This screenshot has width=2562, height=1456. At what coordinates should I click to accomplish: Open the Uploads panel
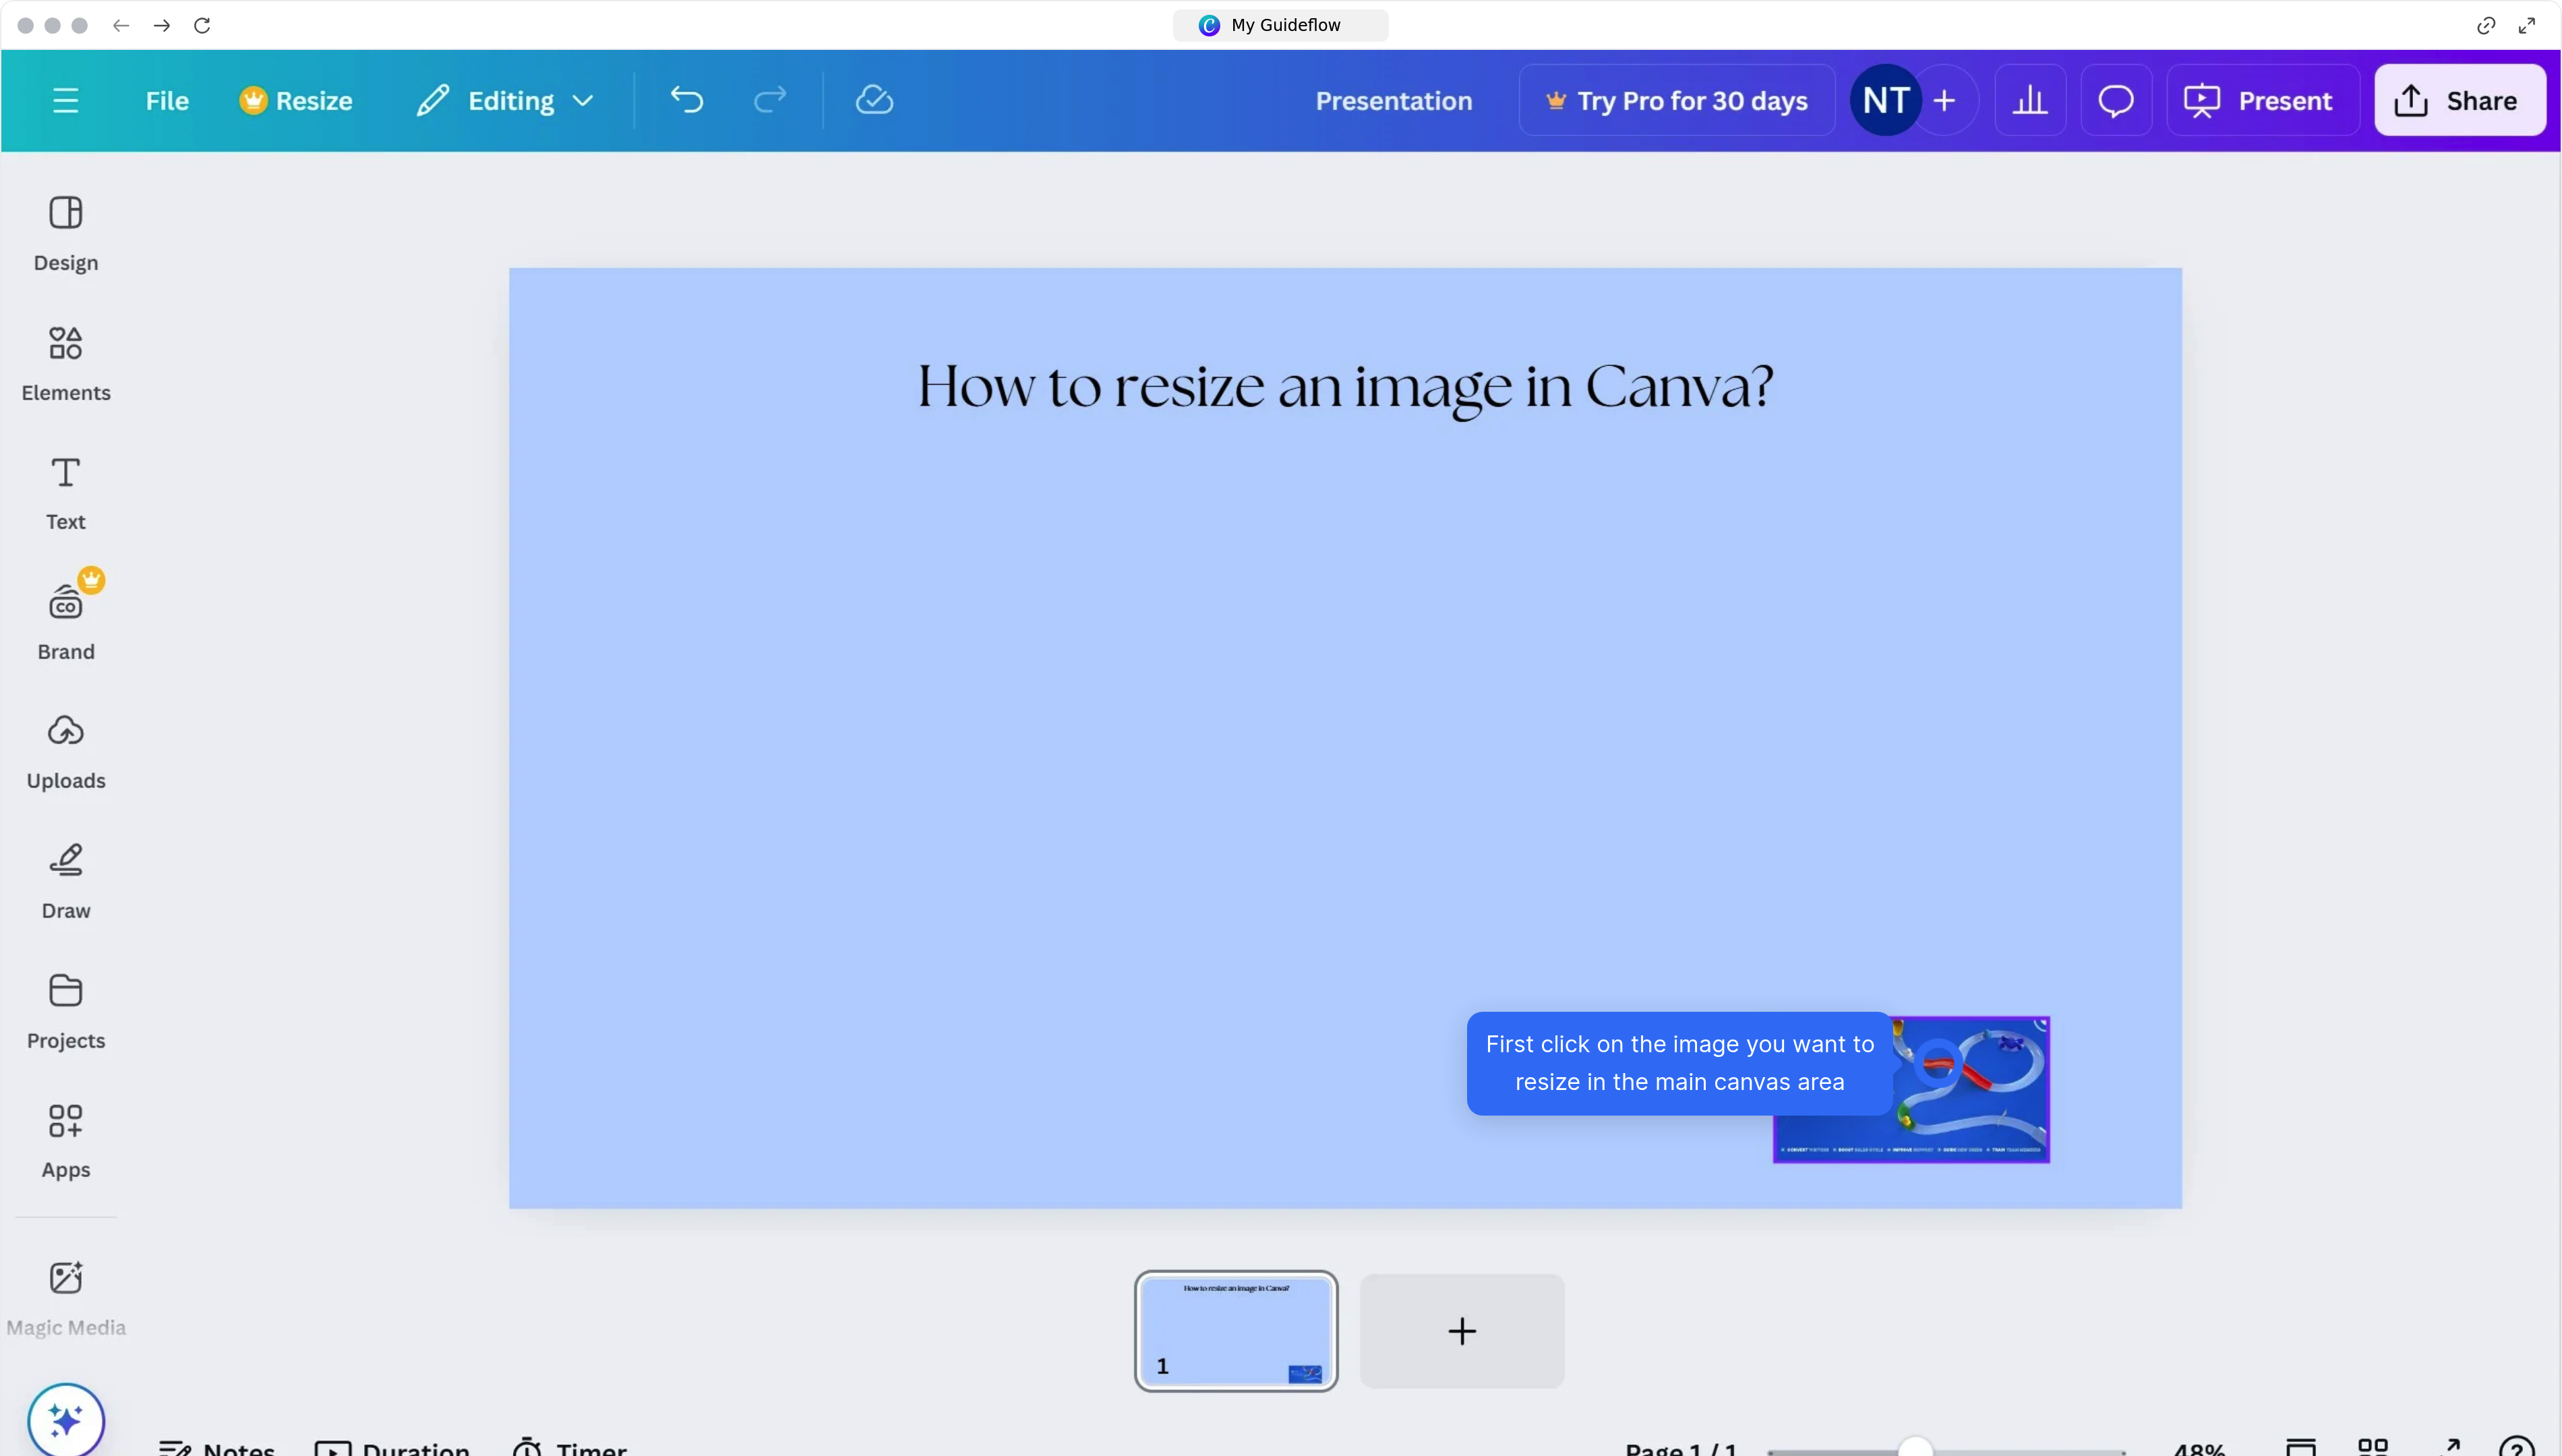point(65,750)
